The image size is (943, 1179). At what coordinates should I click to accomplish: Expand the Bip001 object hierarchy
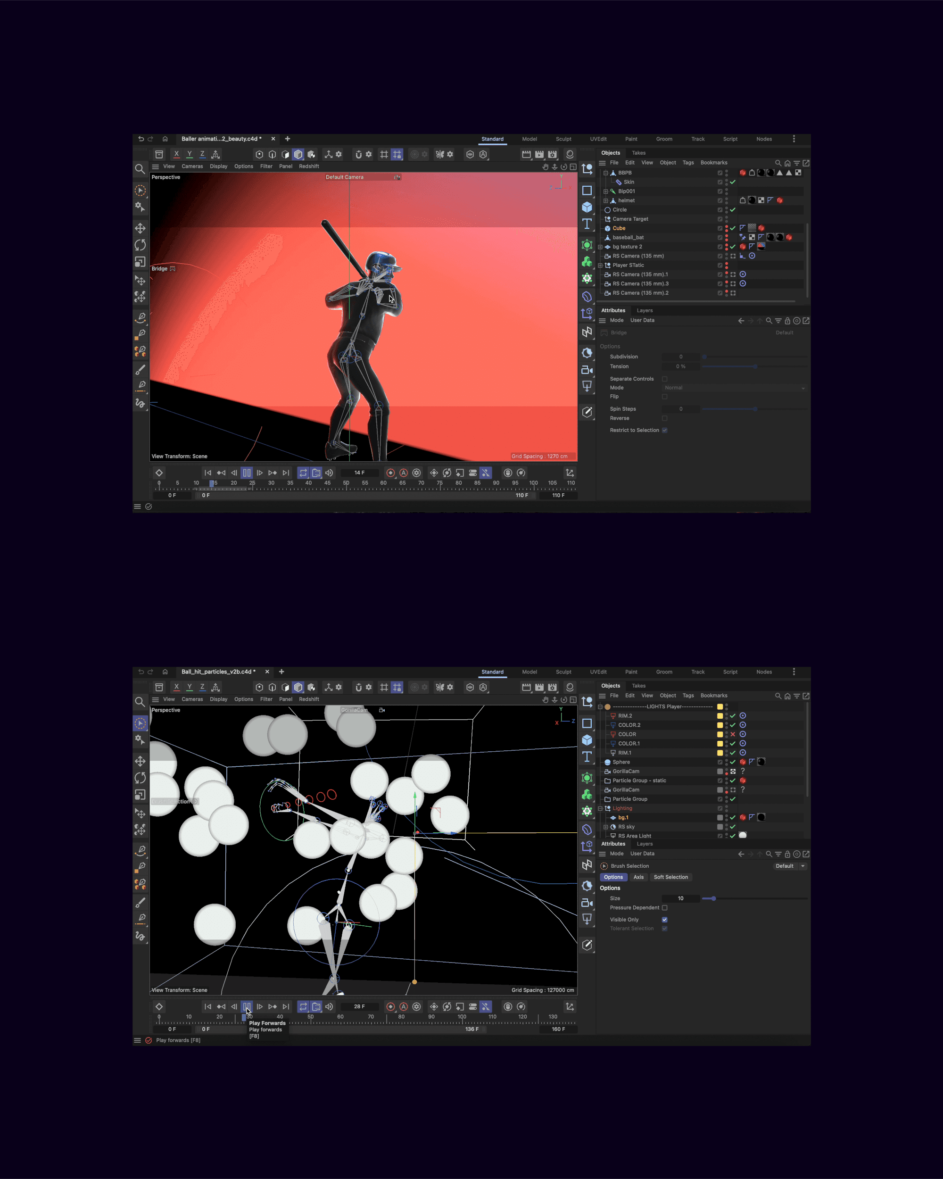point(606,191)
